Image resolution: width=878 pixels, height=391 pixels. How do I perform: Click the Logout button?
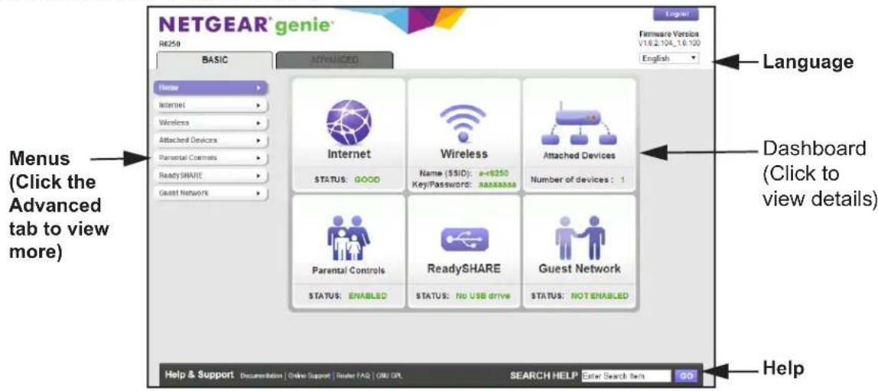pos(676,14)
